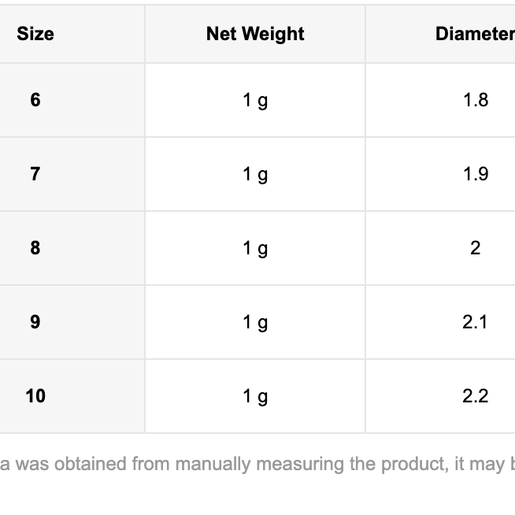This screenshot has height=515, width=515.
Task: Click net weight value in size 7 row
Action: click(x=255, y=174)
